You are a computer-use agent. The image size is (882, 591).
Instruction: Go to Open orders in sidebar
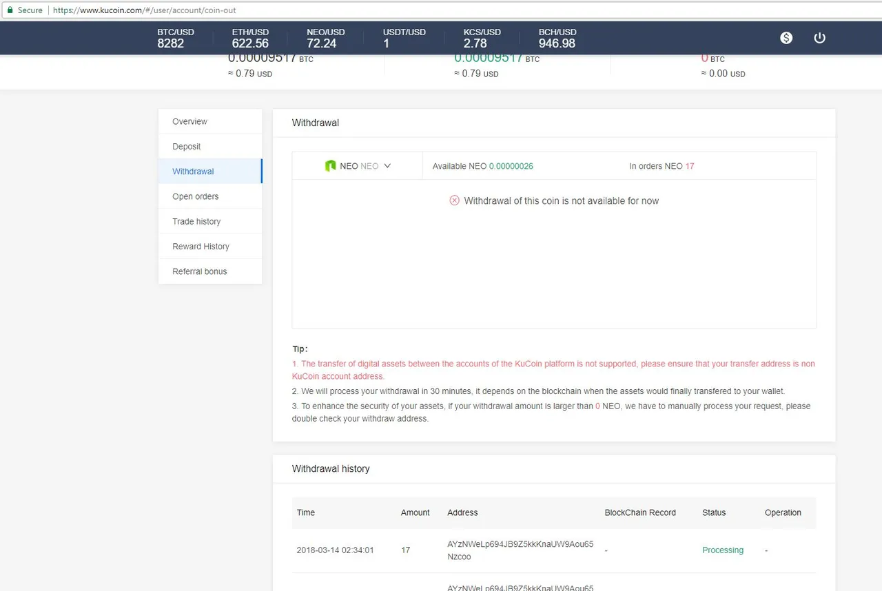coord(210,196)
